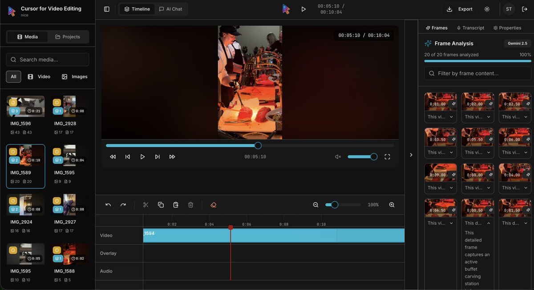
Task: Switch to AI Chat tab
Action: click(171, 9)
